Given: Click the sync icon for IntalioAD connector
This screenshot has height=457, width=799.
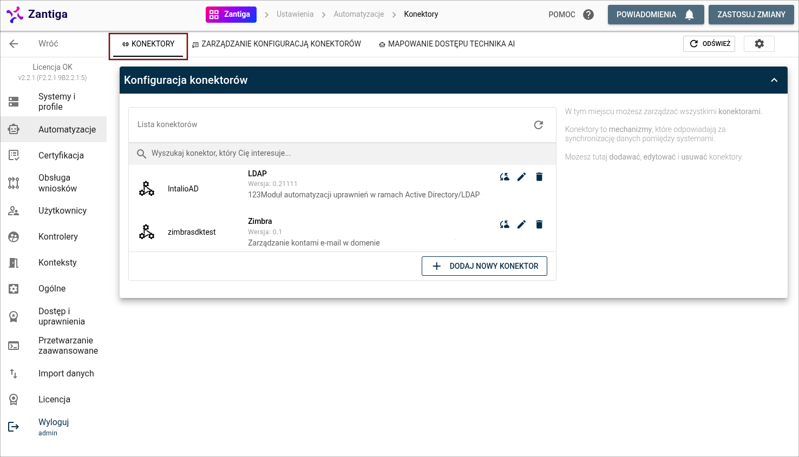Looking at the screenshot, I should tap(505, 177).
